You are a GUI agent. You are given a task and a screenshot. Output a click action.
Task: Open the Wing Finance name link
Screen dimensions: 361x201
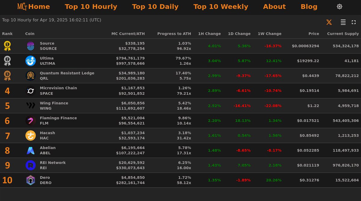coord(54,103)
